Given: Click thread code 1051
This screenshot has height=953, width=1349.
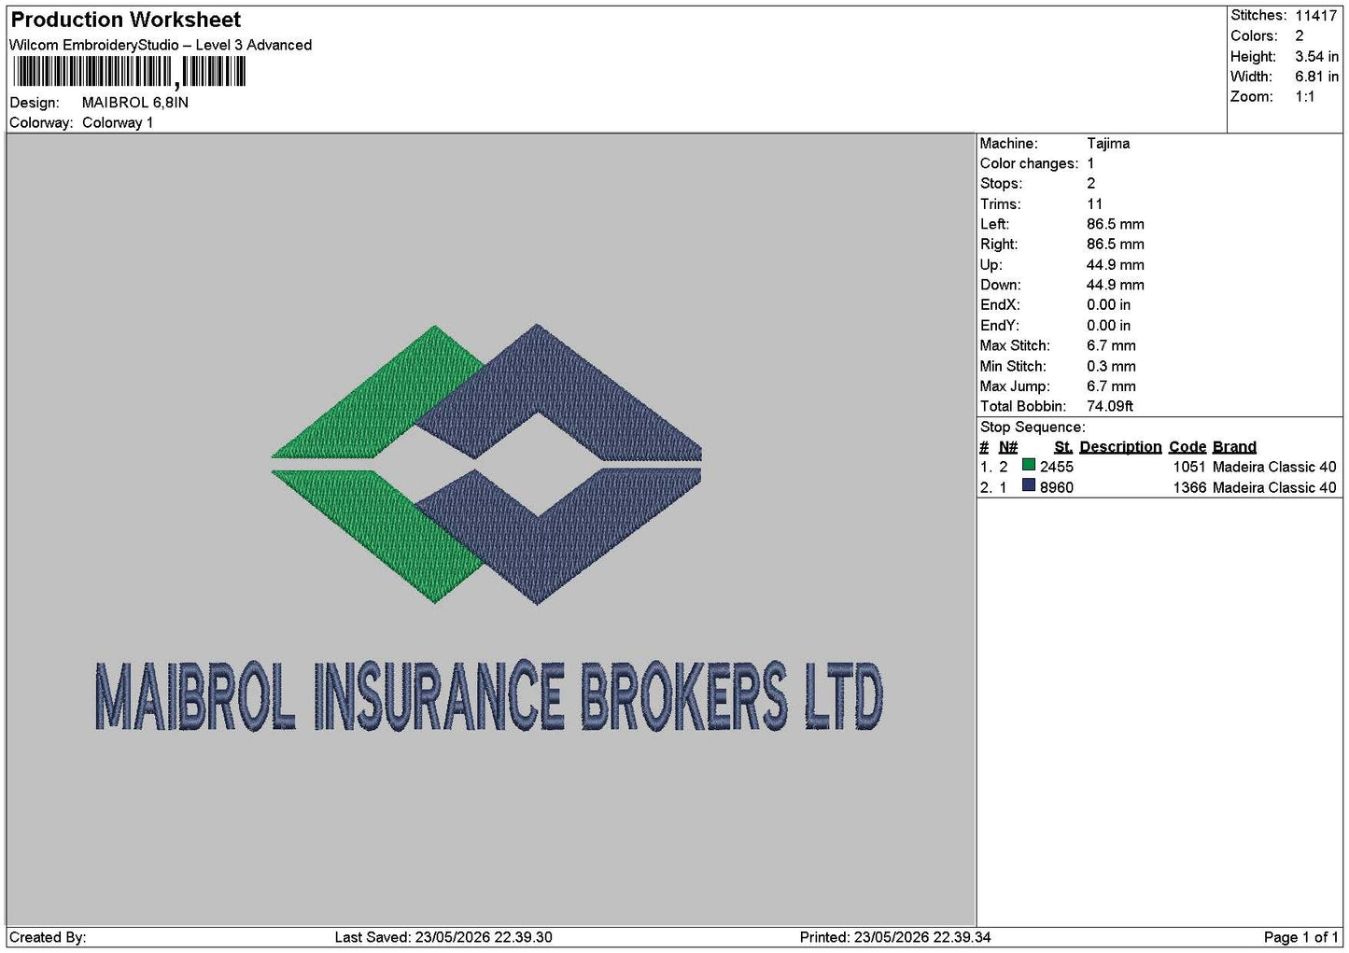Looking at the screenshot, I should (1189, 467).
